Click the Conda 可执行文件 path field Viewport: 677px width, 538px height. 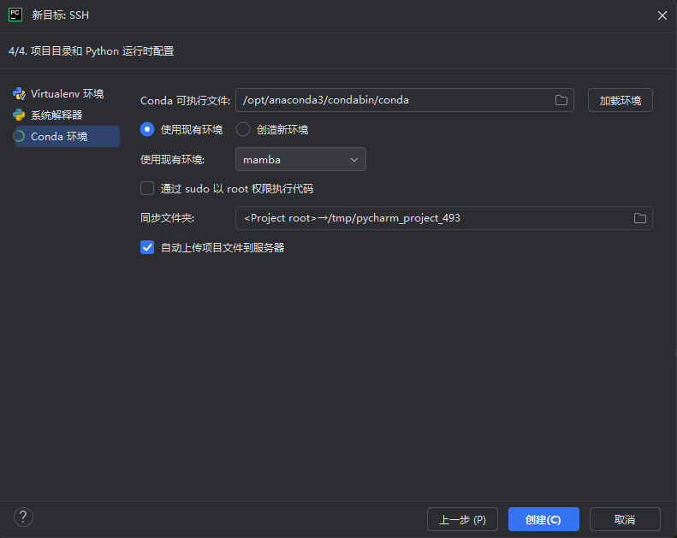click(x=405, y=100)
